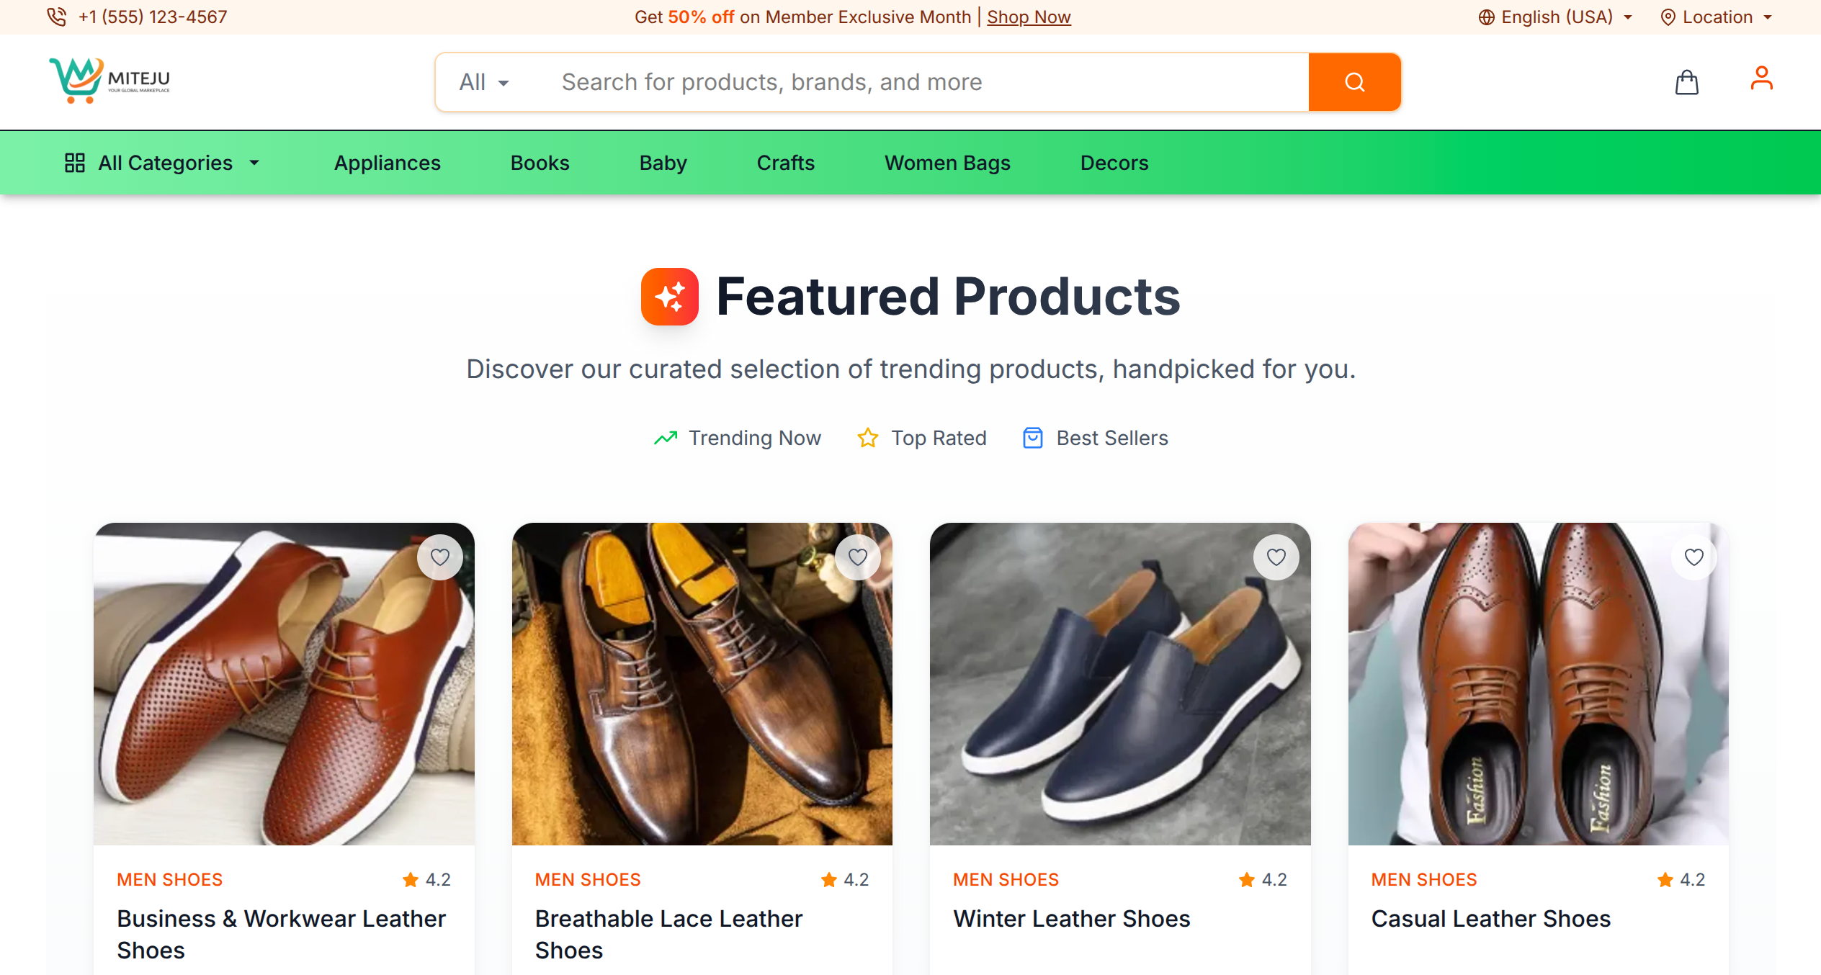
Task: Click the search magnifier icon
Action: pos(1354,81)
